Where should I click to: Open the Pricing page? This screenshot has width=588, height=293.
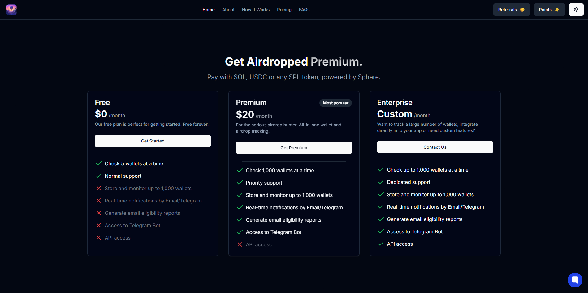[284, 10]
